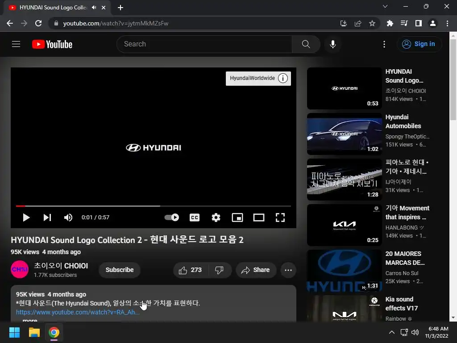
Task: Open Kia Movement that inspires thumbnail
Action: [344, 225]
